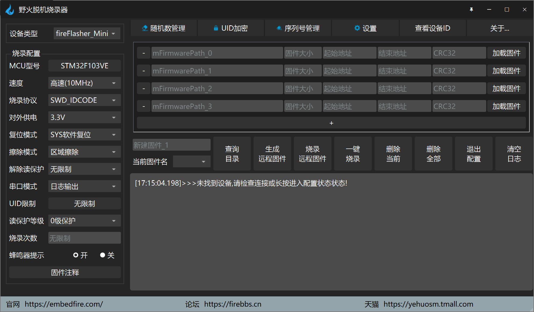
Task: Click the settings gear icon
Action: tap(357, 28)
